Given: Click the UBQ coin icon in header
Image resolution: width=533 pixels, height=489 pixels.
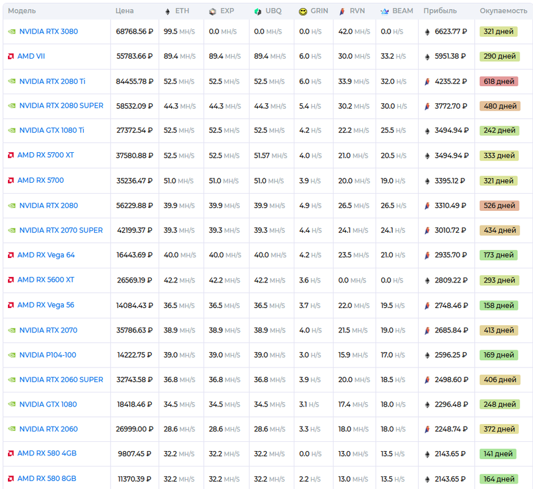Looking at the screenshot, I should click(x=258, y=12).
